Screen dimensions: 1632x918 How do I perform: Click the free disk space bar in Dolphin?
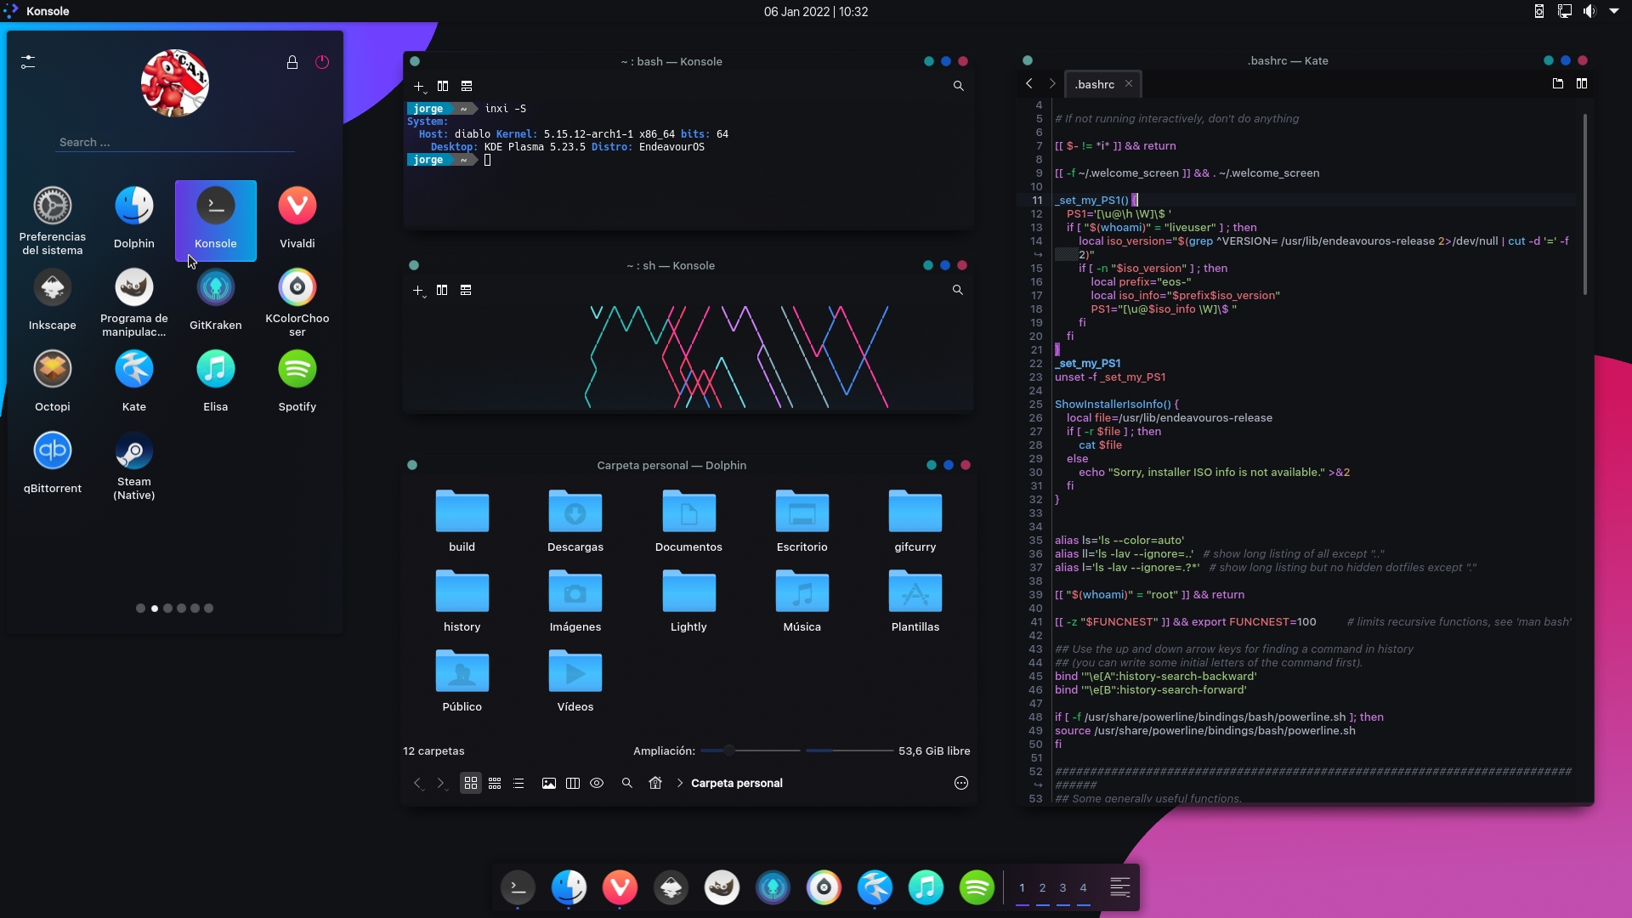click(848, 751)
